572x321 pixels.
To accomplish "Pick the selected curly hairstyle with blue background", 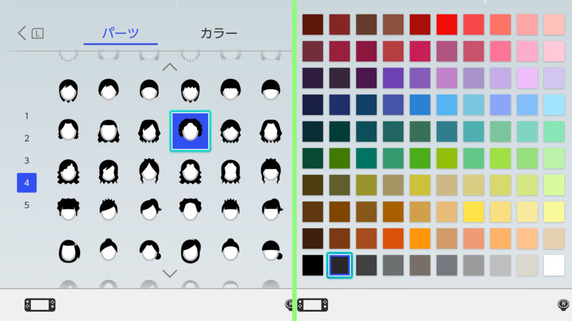I will (x=190, y=131).
